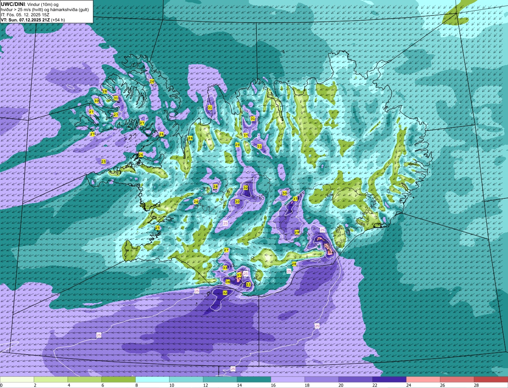Select the 8–10 m/s pale cyan legend swatch
The image size is (508, 388).
coord(153,379)
